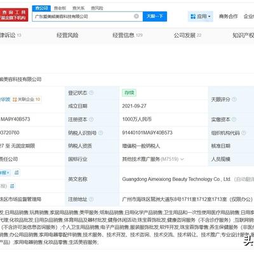
Task: Select the English name Guangdong Aimeixiong Beauty Technology
Action: pyautogui.click(x=177, y=179)
